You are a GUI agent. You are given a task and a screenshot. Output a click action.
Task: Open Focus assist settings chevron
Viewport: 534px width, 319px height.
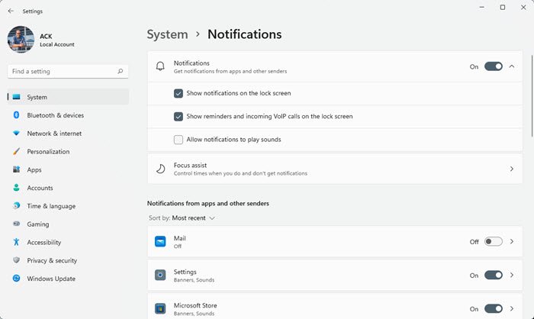click(512, 169)
